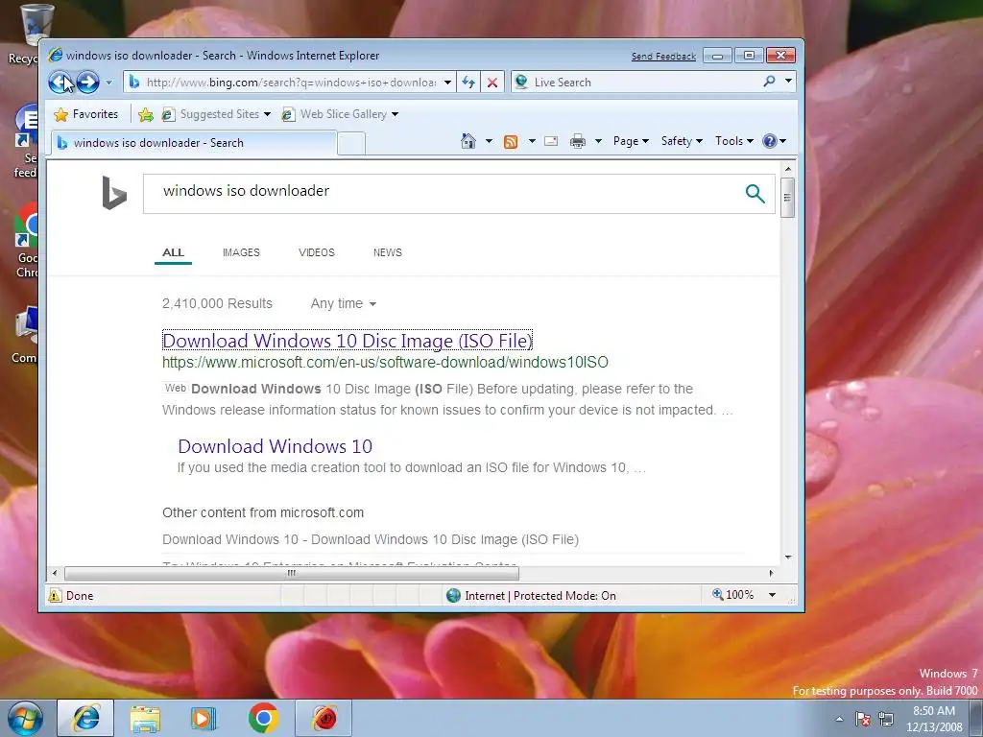The height and width of the screenshot is (737, 983).
Task: Open the Favorites star button
Action: tap(85, 114)
